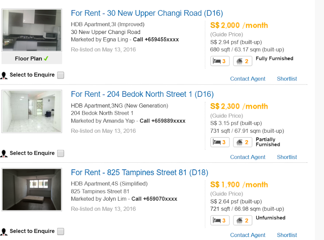Open photo thumbnail of 204 Bedok North listing

pyautogui.click(x=32, y=111)
